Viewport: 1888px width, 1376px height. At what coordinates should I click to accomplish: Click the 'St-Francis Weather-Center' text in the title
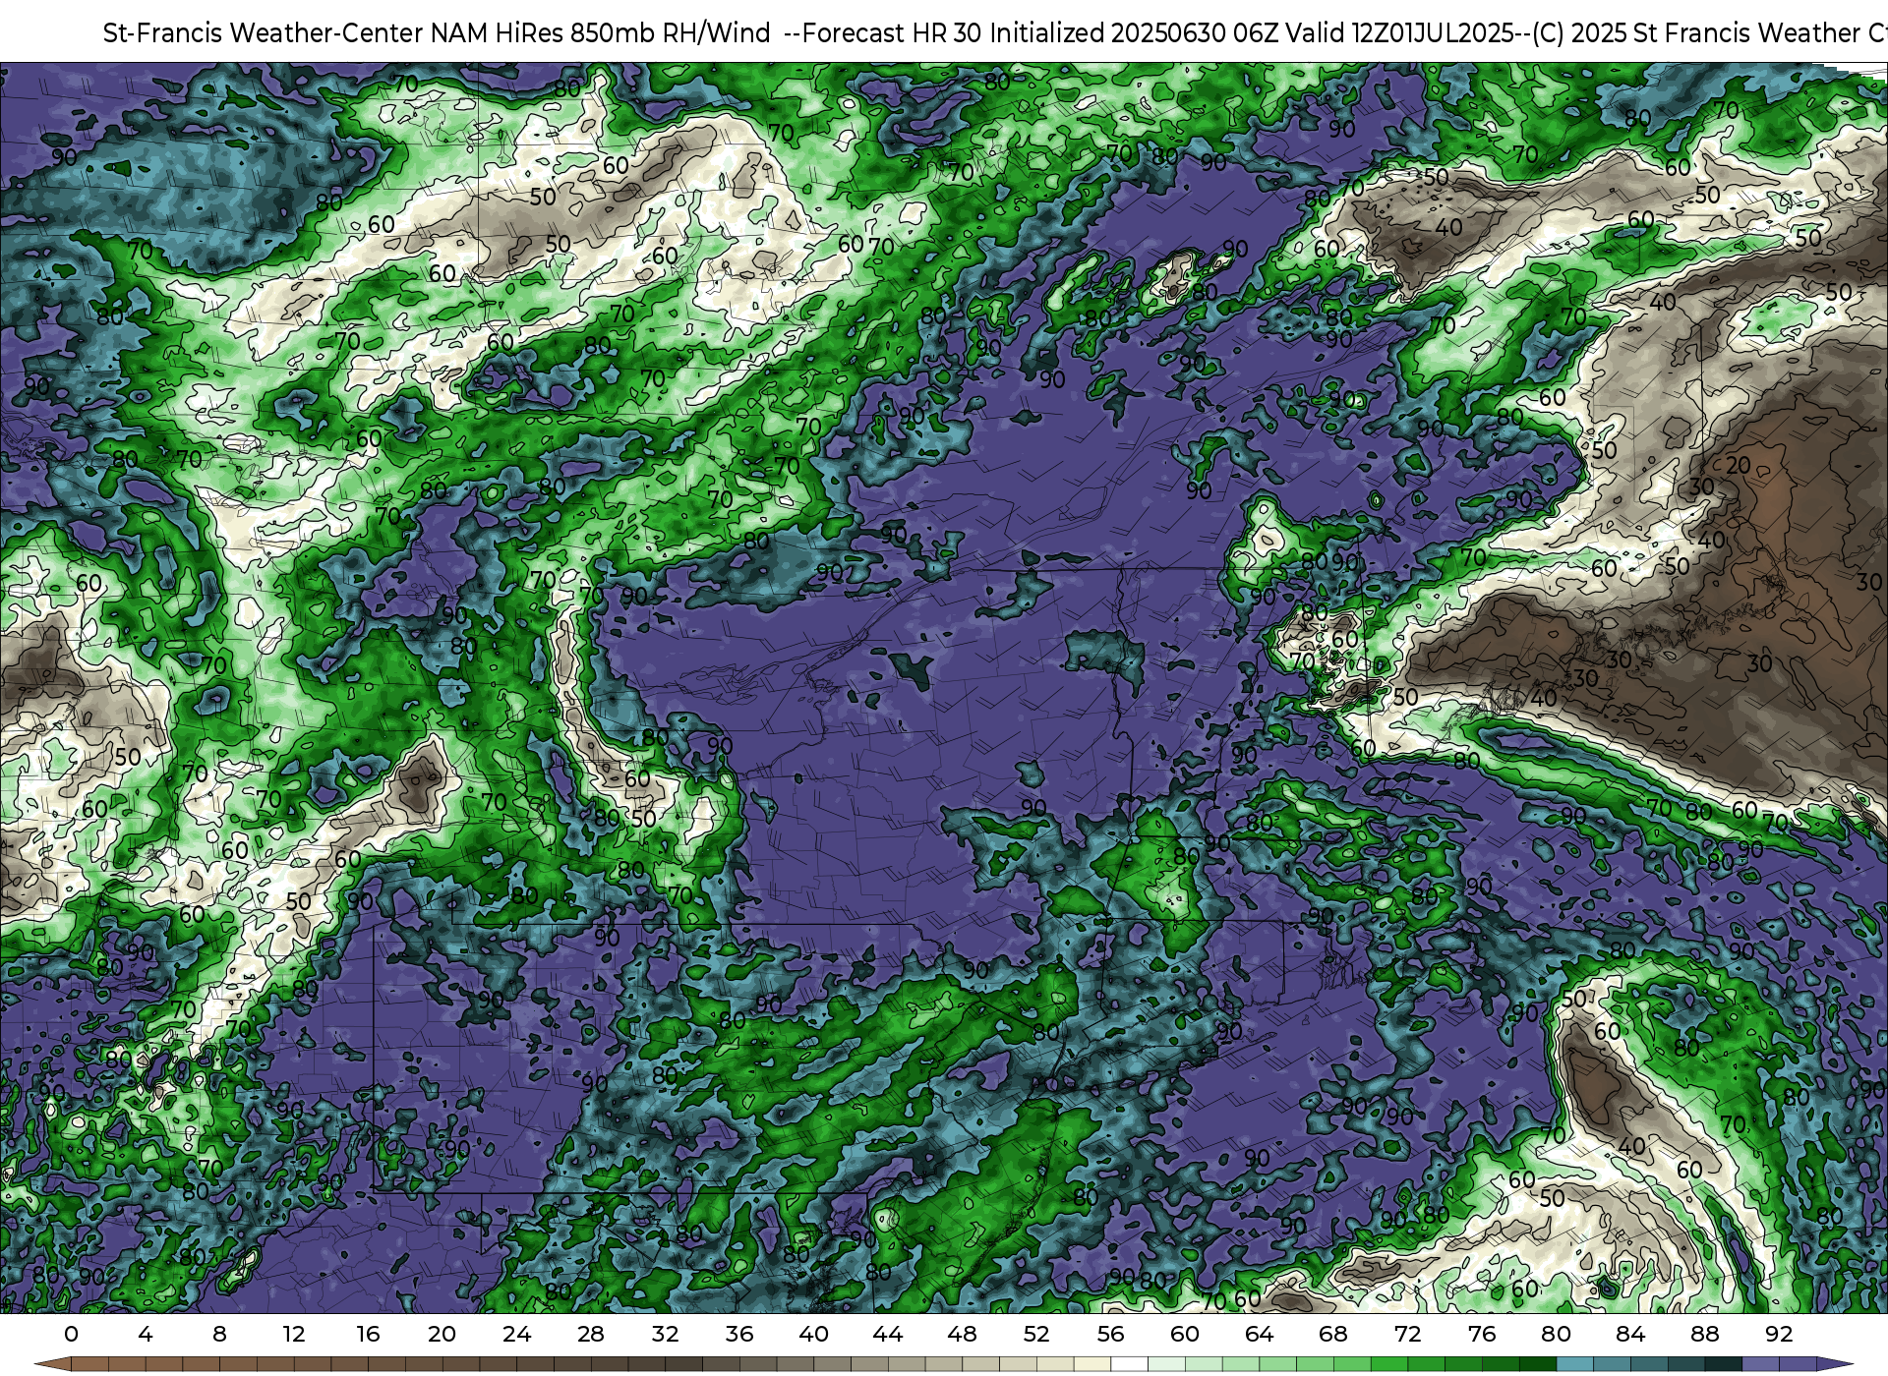click(264, 33)
